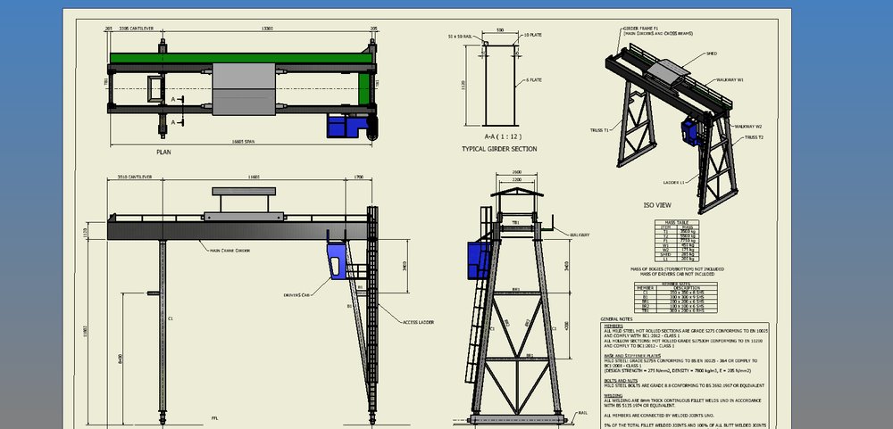Click the MAIN CRANE GIRDER label

pos(229,251)
